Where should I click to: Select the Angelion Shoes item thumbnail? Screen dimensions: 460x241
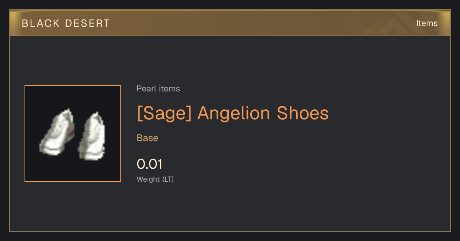click(73, 134)
